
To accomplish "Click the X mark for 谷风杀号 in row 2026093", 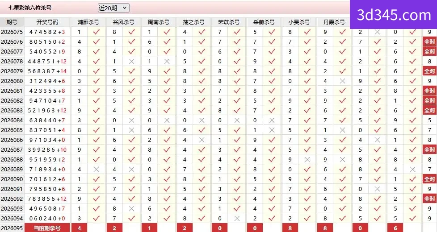I will click(x=131, y=208).
